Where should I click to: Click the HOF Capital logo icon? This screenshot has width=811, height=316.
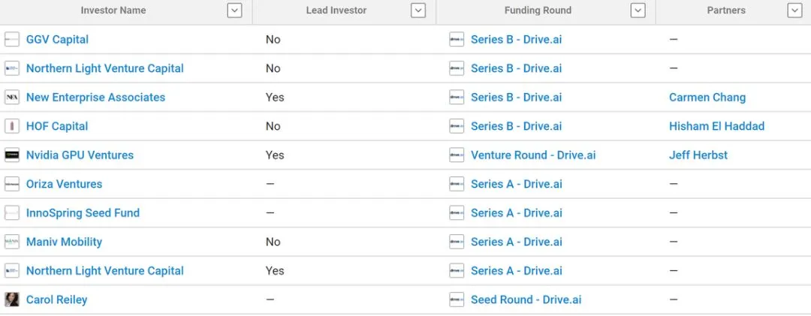coord(12,126)
